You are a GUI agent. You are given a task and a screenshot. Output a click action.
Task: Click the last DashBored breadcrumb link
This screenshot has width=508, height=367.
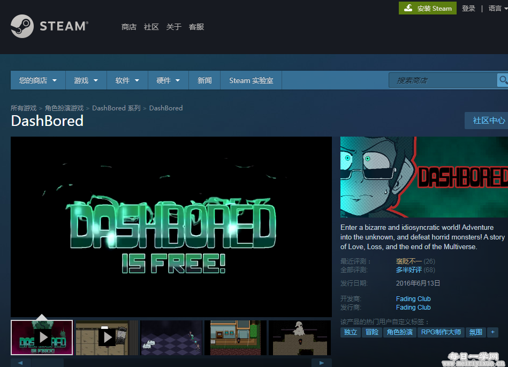coord(166,108)
